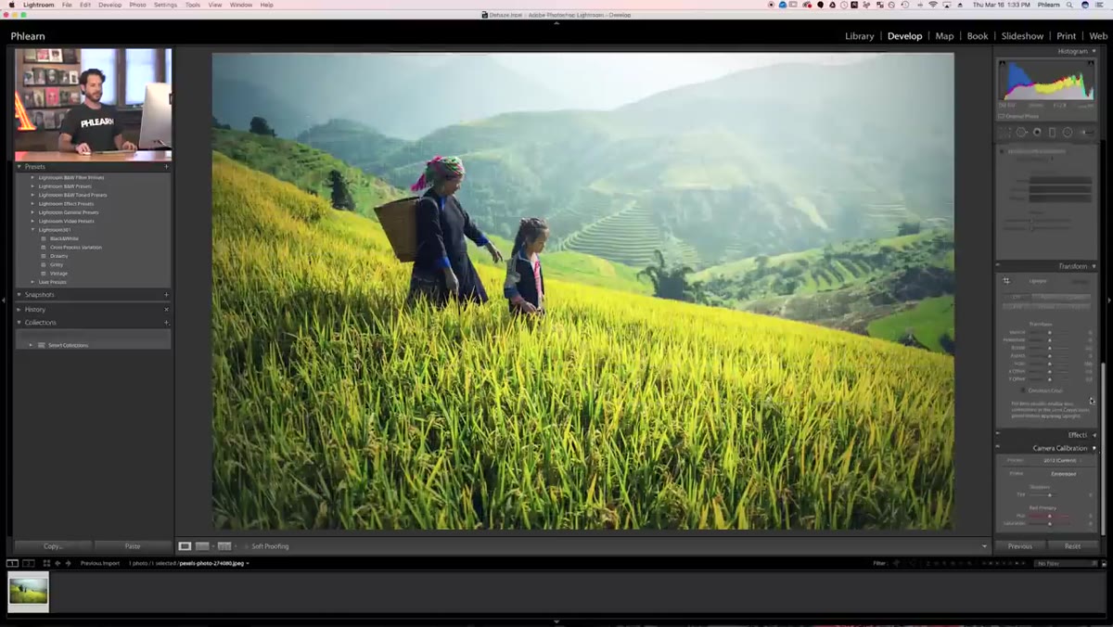Apply the Vintage preset
Screen dimensions: 1113x627
pos(58,274)
